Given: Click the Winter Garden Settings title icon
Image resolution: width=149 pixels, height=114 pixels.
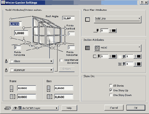Looking at the screenshot, I should pos(3,2).
